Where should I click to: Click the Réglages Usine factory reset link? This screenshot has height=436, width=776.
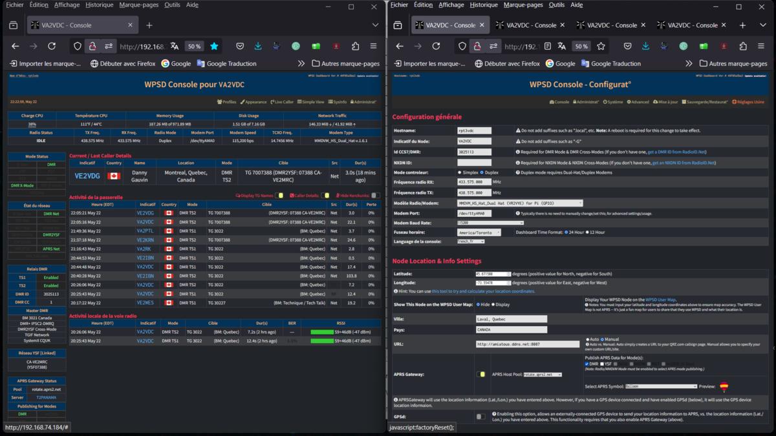click(748, 102)
